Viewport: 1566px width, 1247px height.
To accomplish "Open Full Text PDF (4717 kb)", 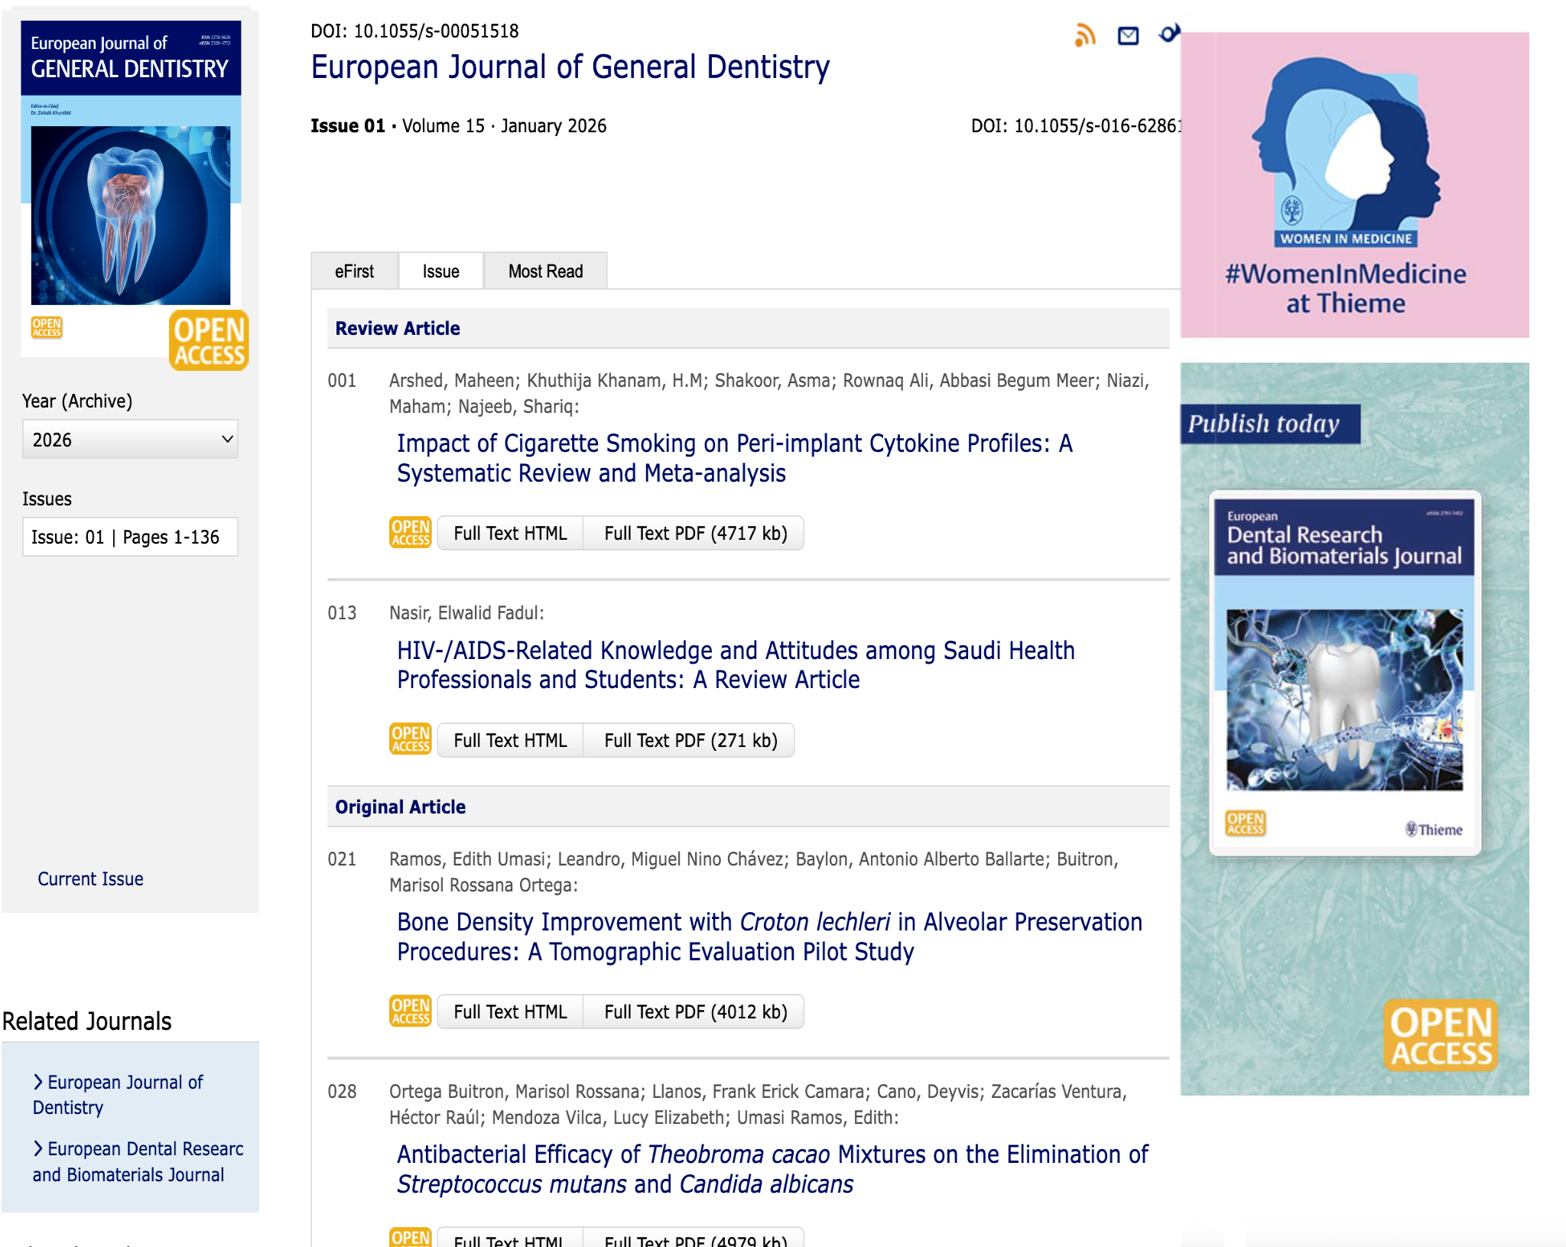I will click(694, 533).
